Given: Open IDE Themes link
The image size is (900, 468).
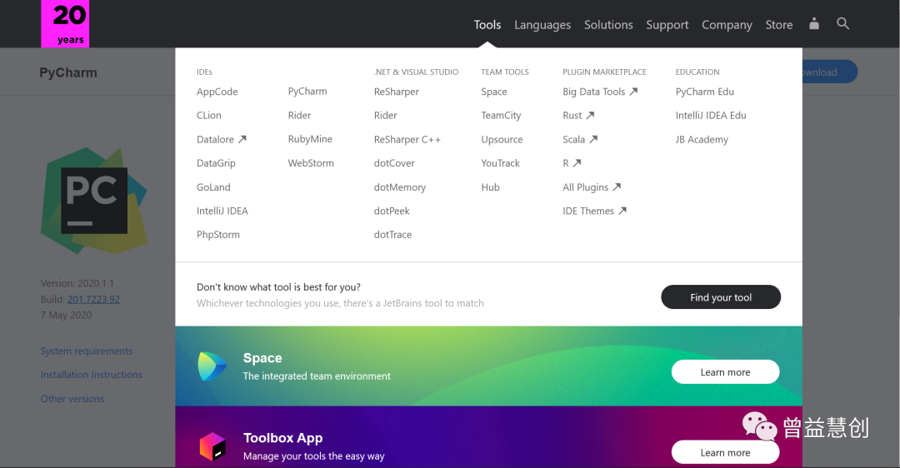Looking at the screenshot, I should (595, 211).
